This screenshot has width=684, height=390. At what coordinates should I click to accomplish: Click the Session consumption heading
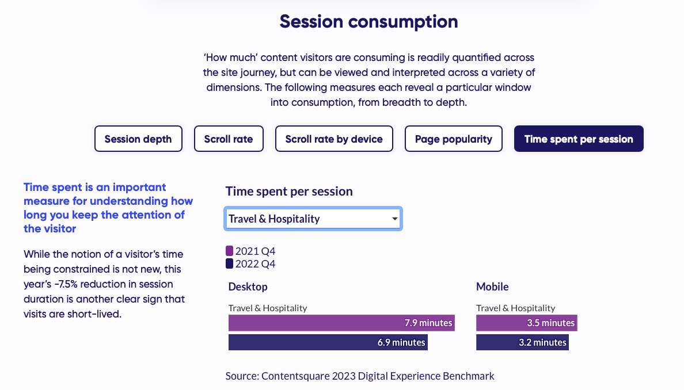[368, 22]
